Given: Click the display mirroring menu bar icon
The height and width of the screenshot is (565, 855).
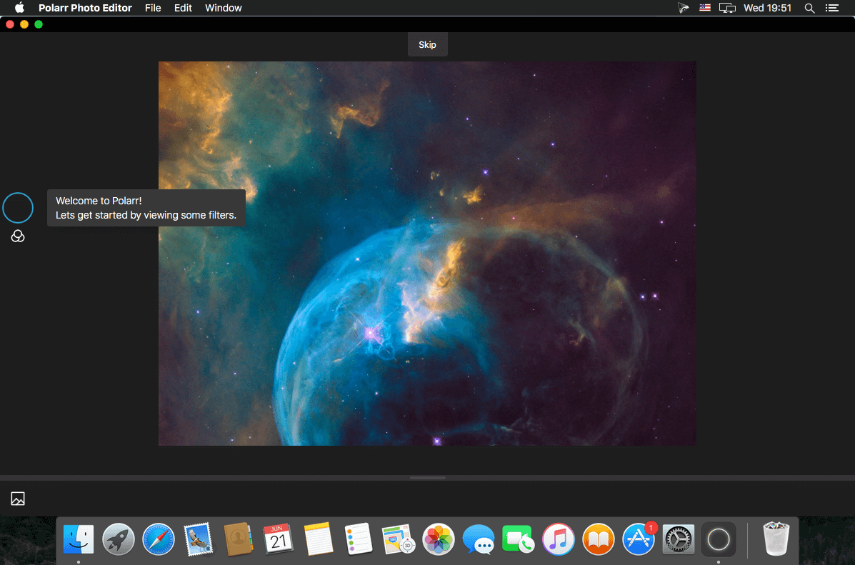Looking at the screenshot, I should tap(727, 8).
